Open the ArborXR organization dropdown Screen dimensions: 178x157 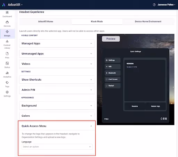[x=15, y=5]
